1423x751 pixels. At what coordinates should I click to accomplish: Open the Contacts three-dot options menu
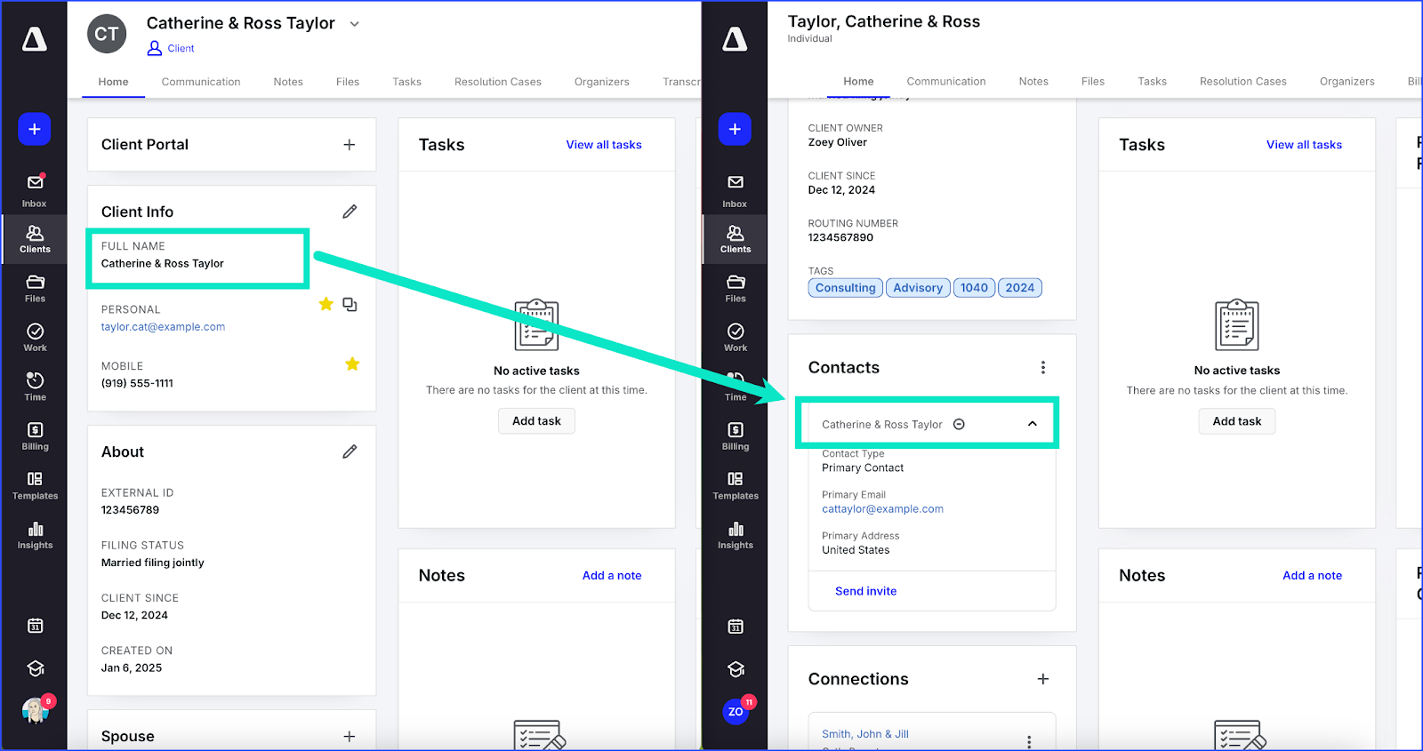click(1042, 368)
